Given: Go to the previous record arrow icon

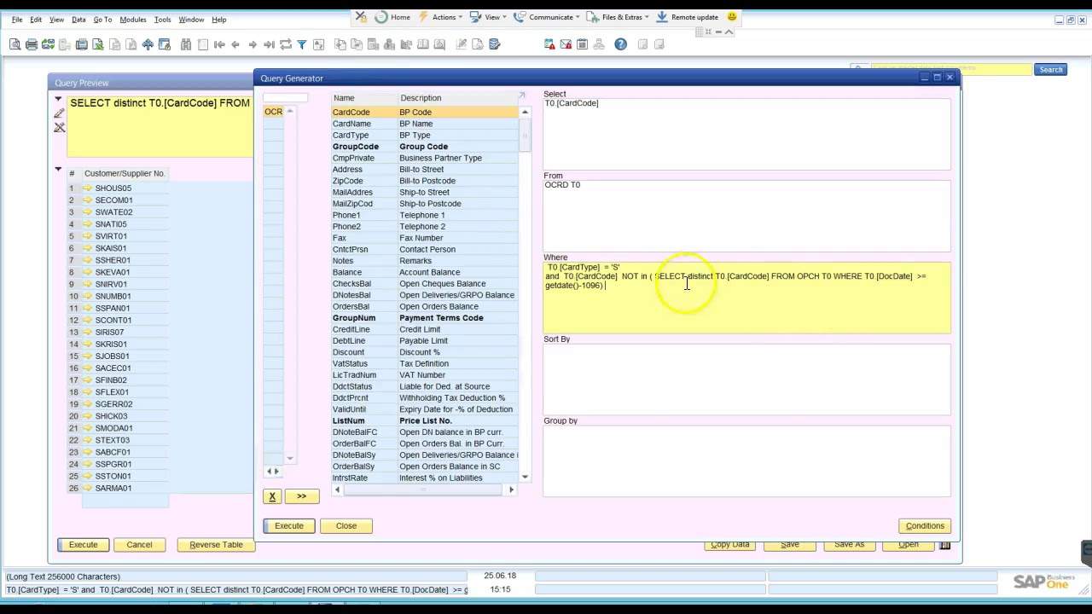Looking at the screenshot, I should (235, 44).
